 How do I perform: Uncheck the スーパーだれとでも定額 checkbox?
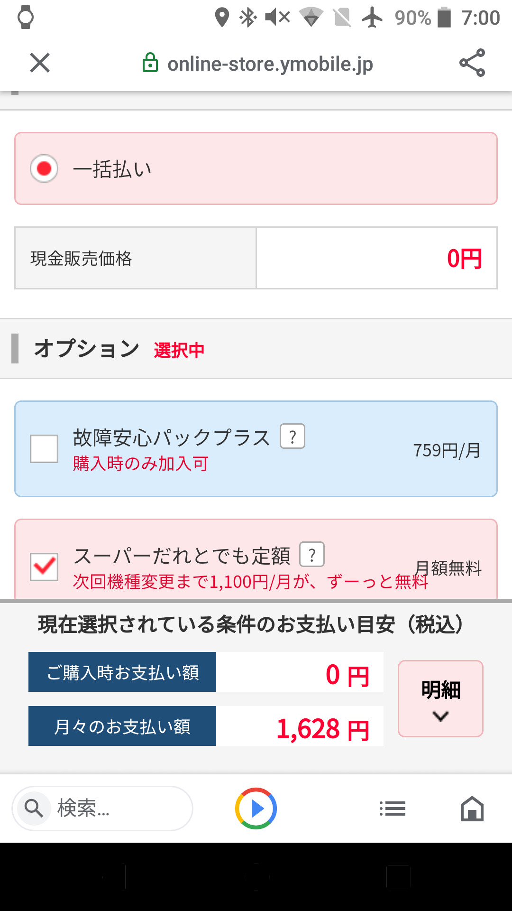[x=44, y=567]
